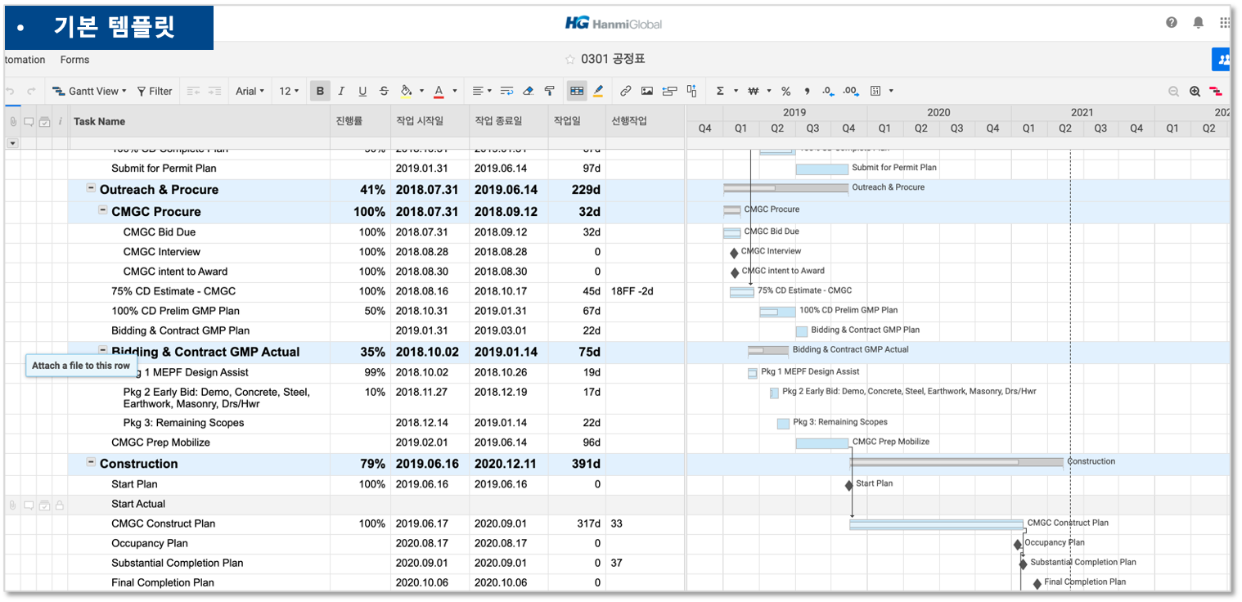This screenshot has height=602, width=1242.
Task: Zoom in the Gantt timeline
Action: pos(1195,92)
